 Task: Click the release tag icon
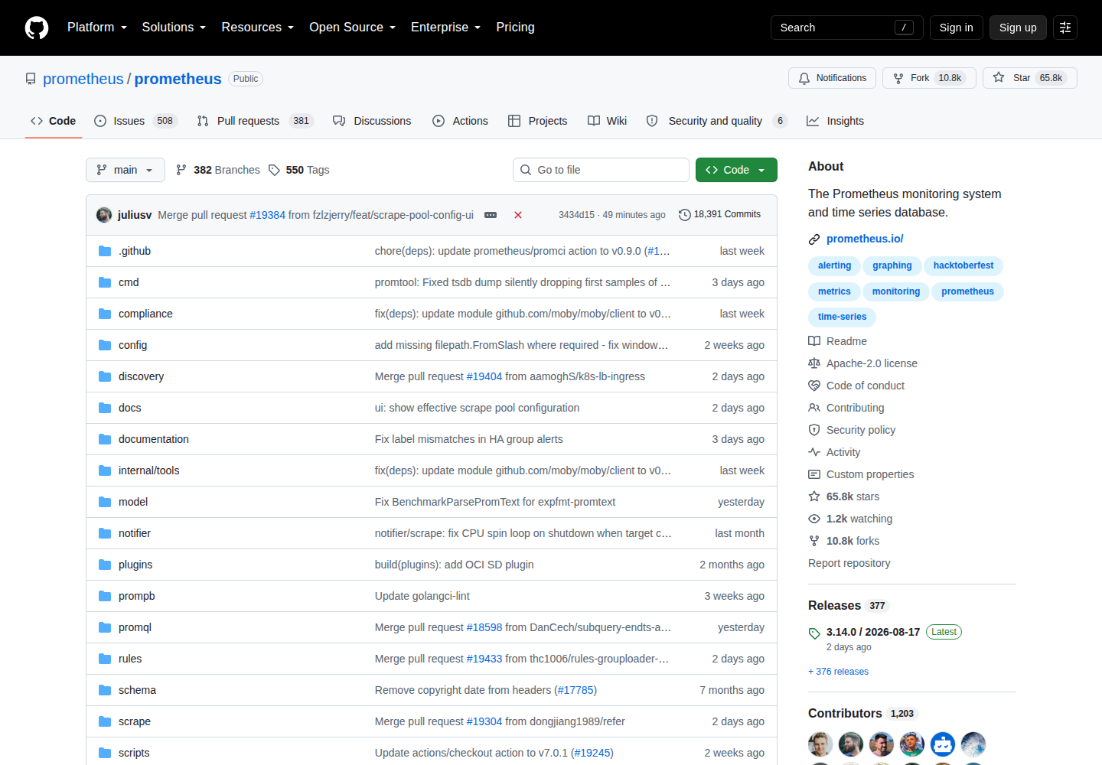(x=814, y=633)
